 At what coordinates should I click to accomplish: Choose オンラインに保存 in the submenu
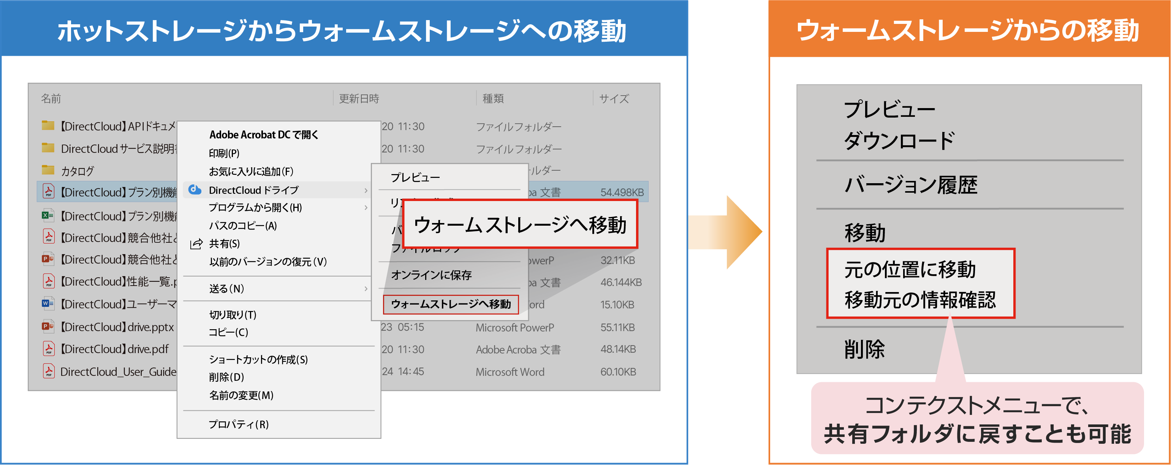pos(431,275)
